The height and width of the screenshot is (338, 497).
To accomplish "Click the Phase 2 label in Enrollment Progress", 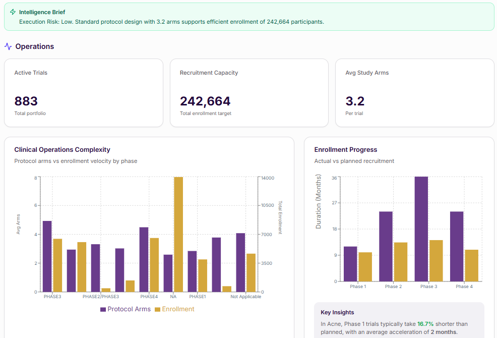I will click(x=393, y=286).
